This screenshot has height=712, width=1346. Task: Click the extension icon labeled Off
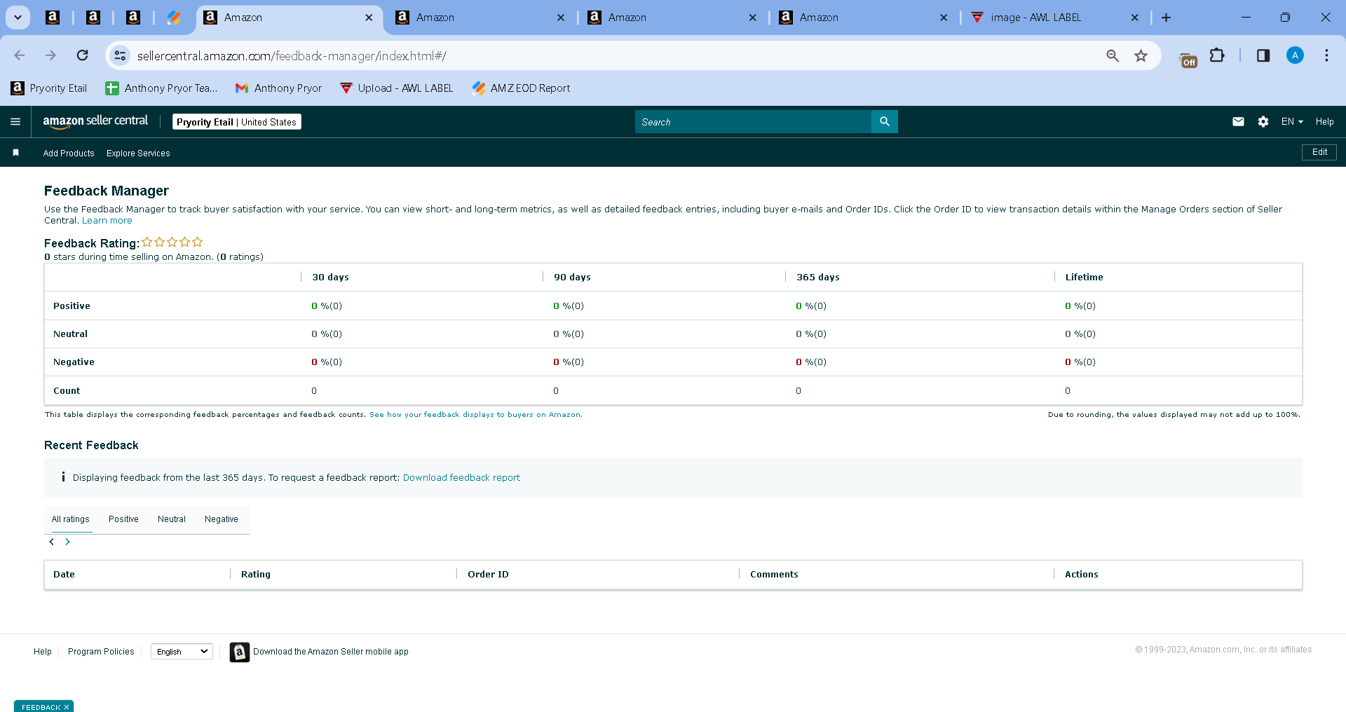coord(1188,60)
